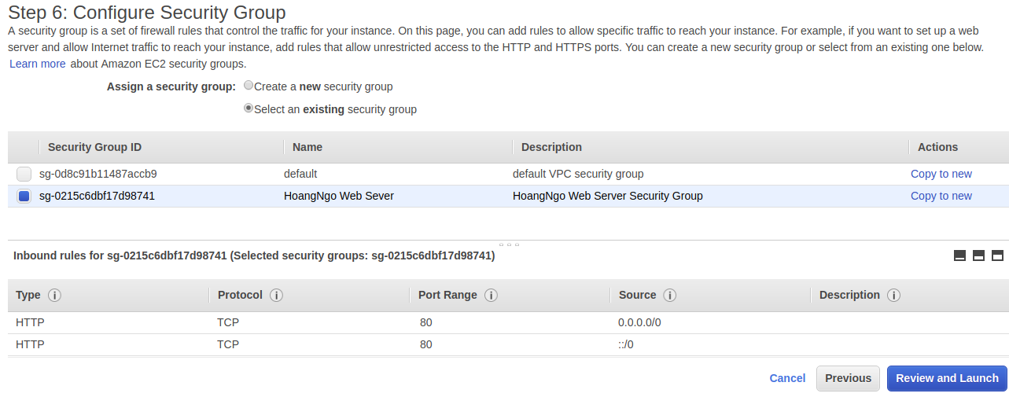
Task: Minimize the inbound rules panel
Action: coord(959,255)
